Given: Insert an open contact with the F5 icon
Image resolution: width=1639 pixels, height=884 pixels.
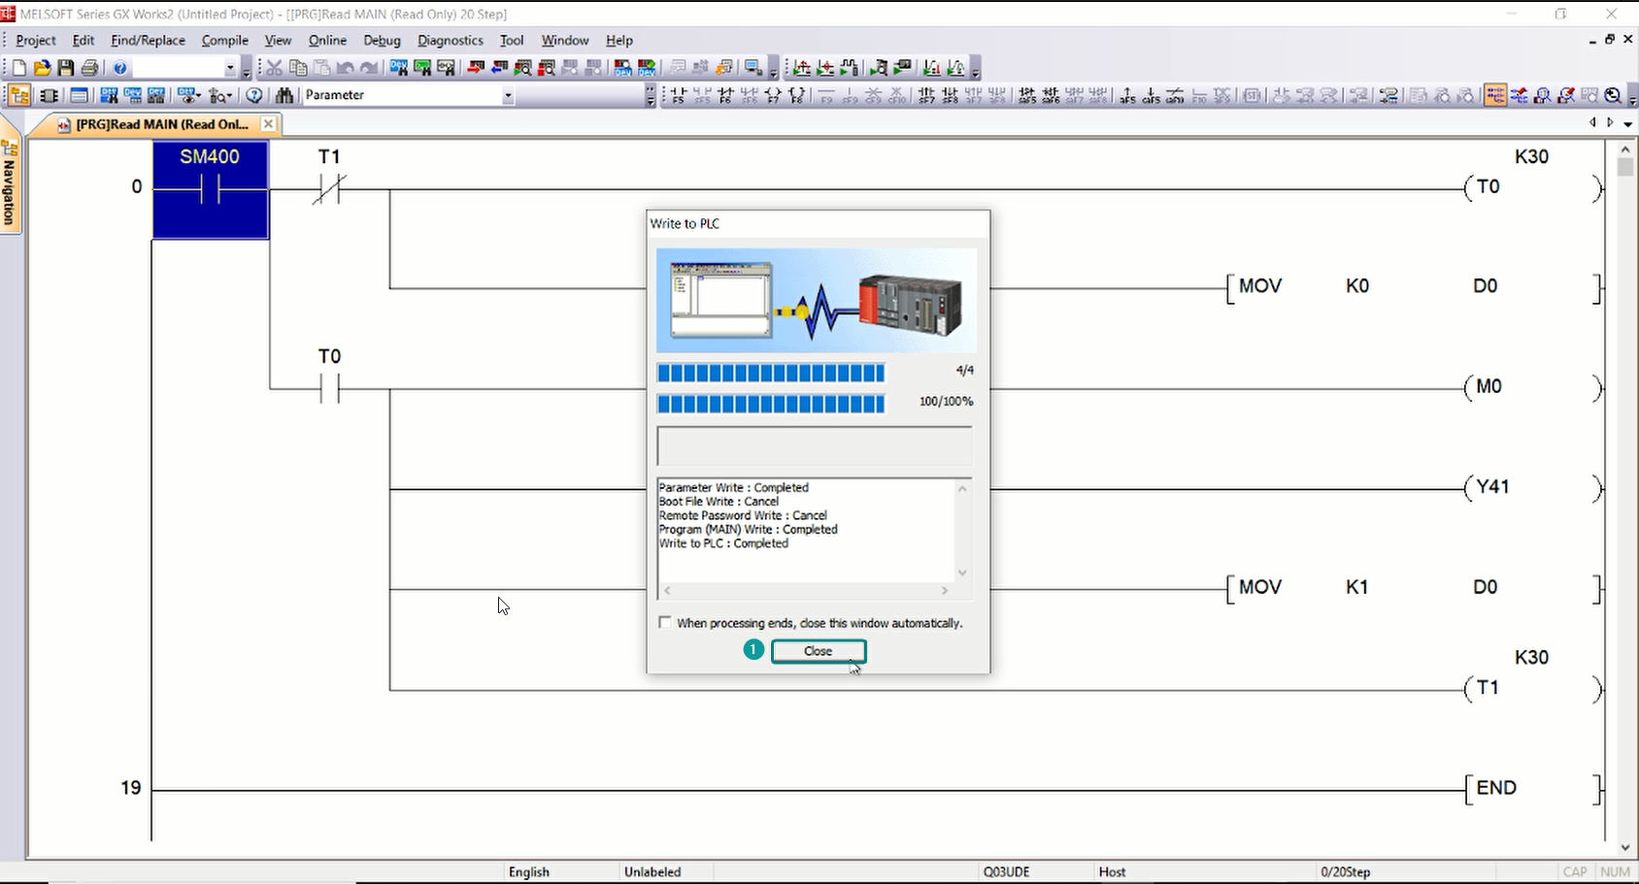Looking at the screenshot, I should pyautogui.click(x=678, y=95).
